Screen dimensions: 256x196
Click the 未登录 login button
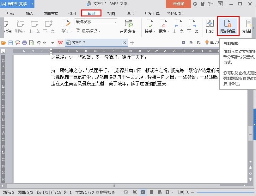(179, 4)
